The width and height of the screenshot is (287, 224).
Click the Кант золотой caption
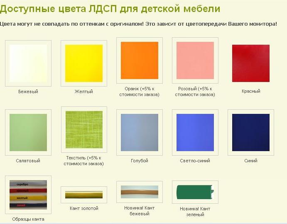click(84, 208)
